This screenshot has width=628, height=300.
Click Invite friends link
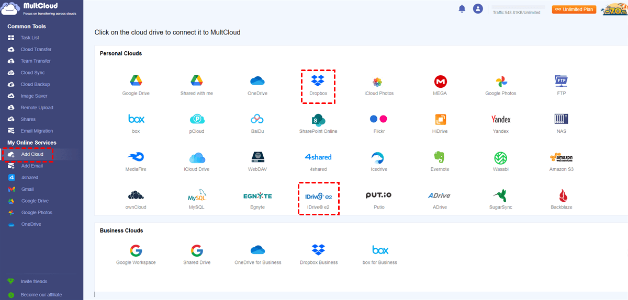point(33,281)
